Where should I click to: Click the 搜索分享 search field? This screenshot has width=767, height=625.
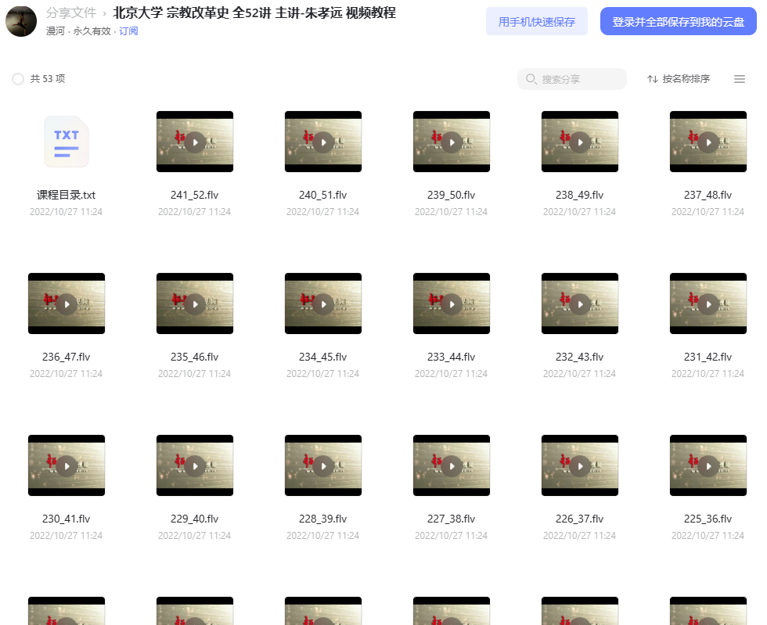[x=572, y=79]
